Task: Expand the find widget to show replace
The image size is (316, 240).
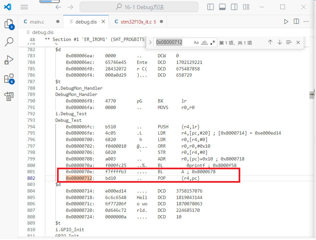Action: pos(150,42)
